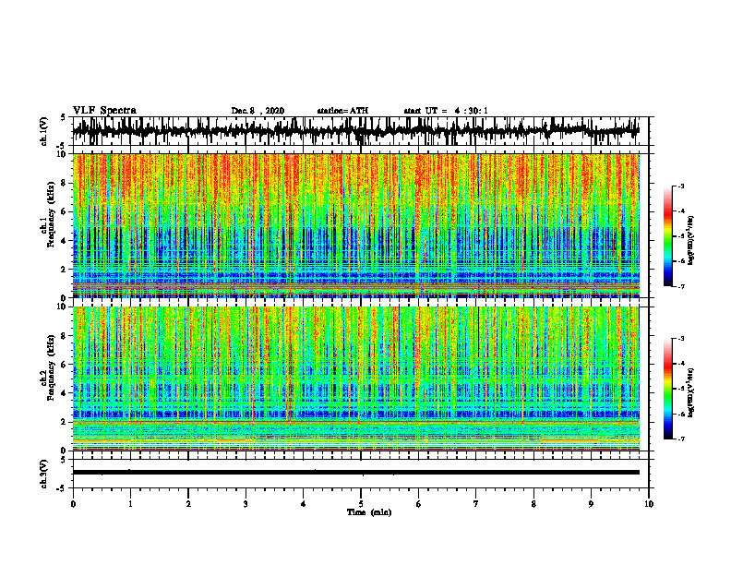Image resolution: width=731 pixels, height=565 pixels.
Task: Click the "-3" tick on ch.1 colorbar
Action: tap(681, 186)
